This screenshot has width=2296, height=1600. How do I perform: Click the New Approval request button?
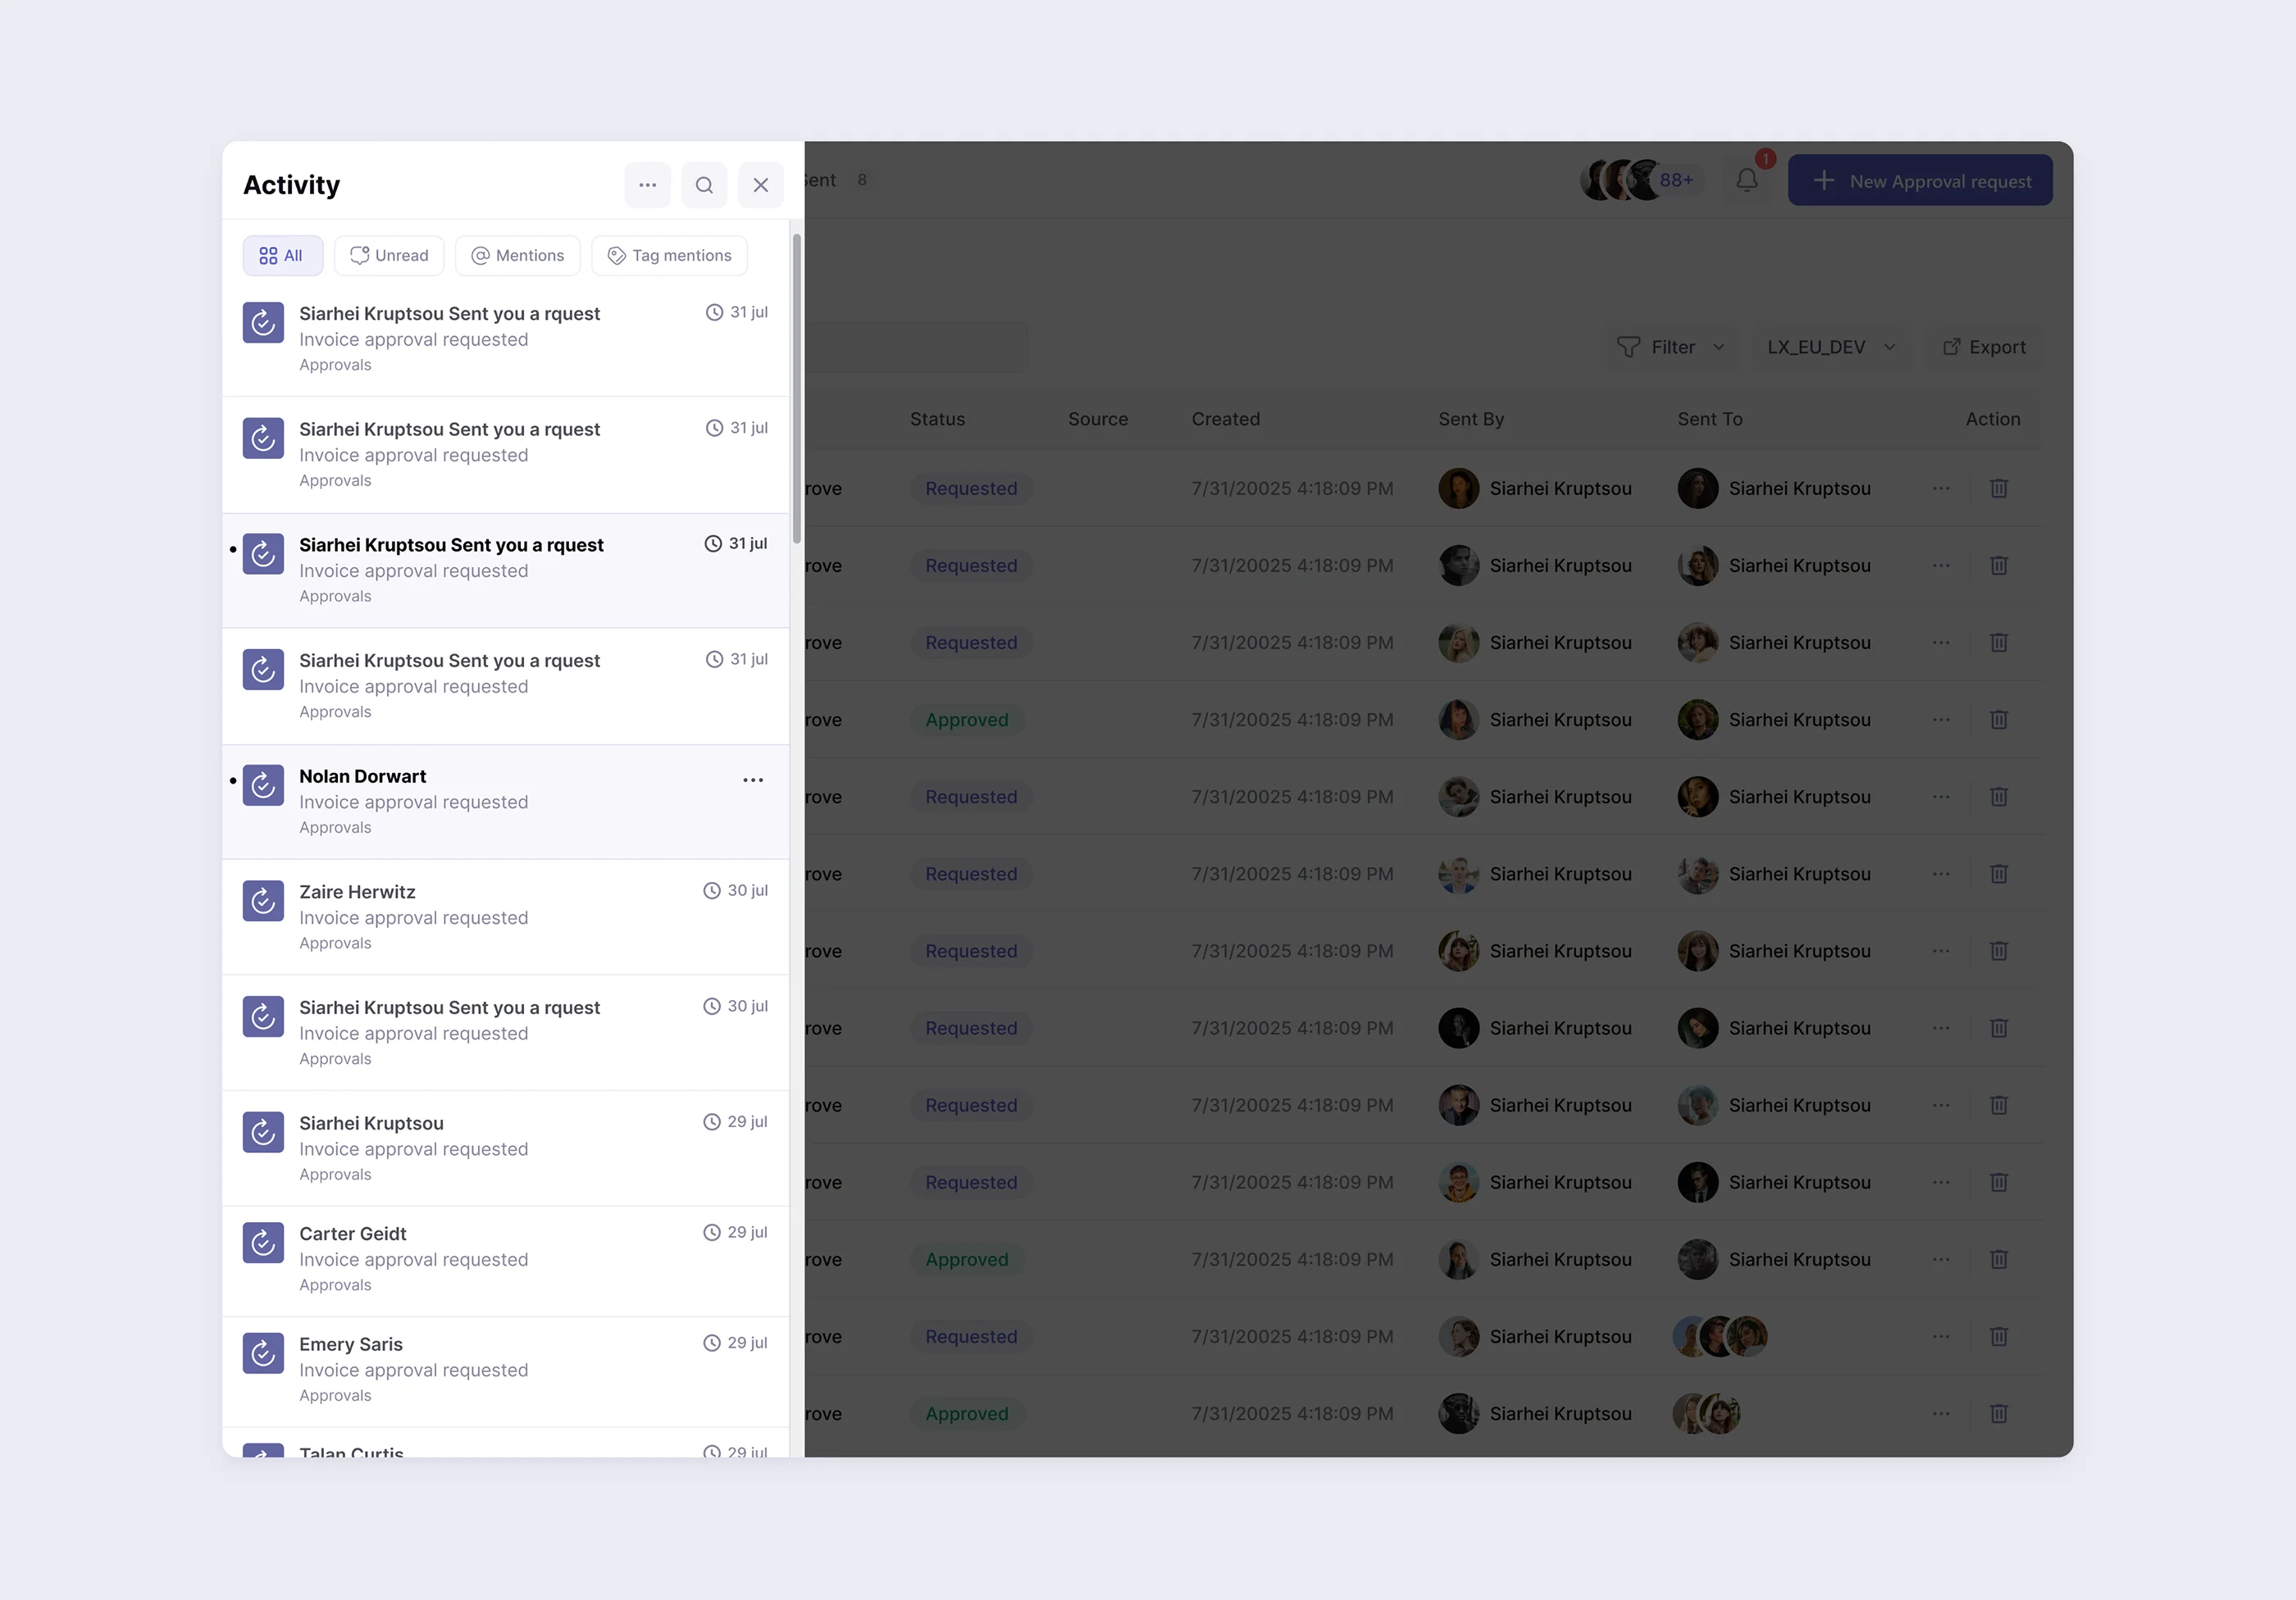(1920, 180)
